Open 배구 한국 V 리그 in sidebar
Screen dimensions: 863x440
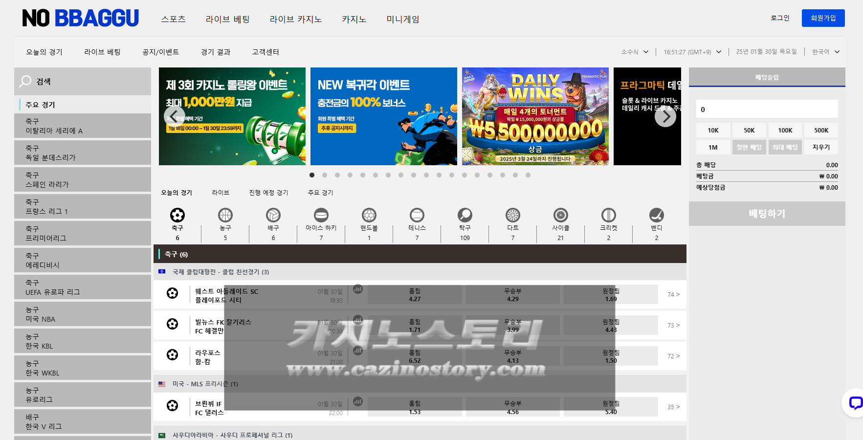[x=83, y=421]
